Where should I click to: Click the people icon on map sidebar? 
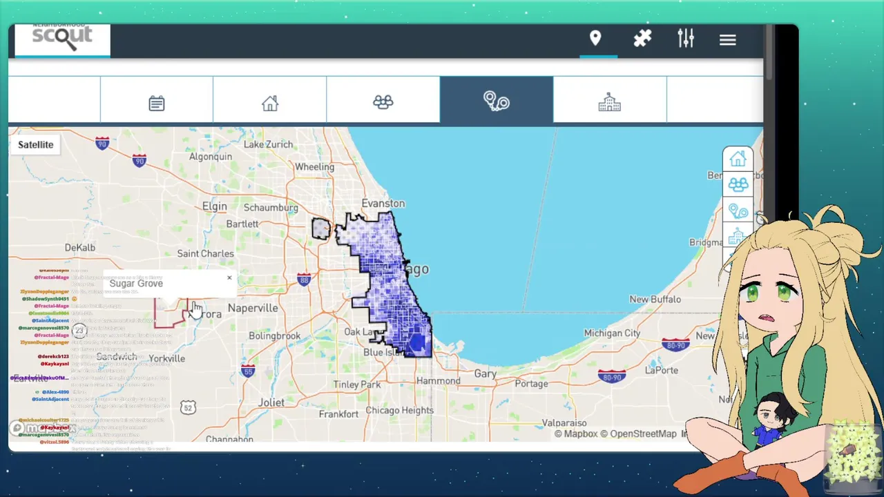pos(738,185)
